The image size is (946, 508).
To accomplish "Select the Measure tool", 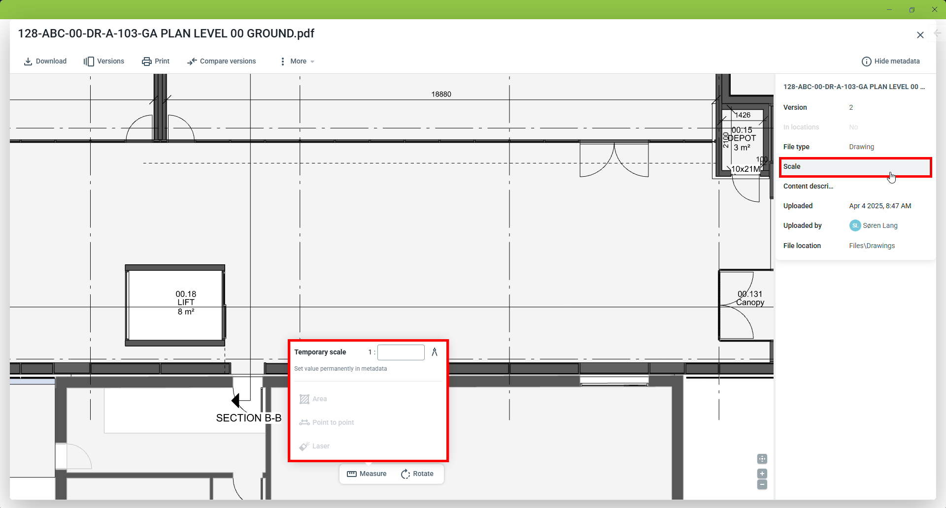I will point(367,474).
